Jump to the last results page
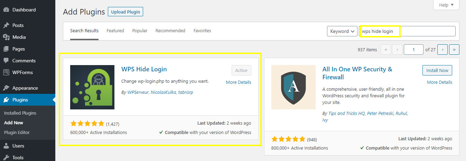466x161 pixels. pos(454,50)
